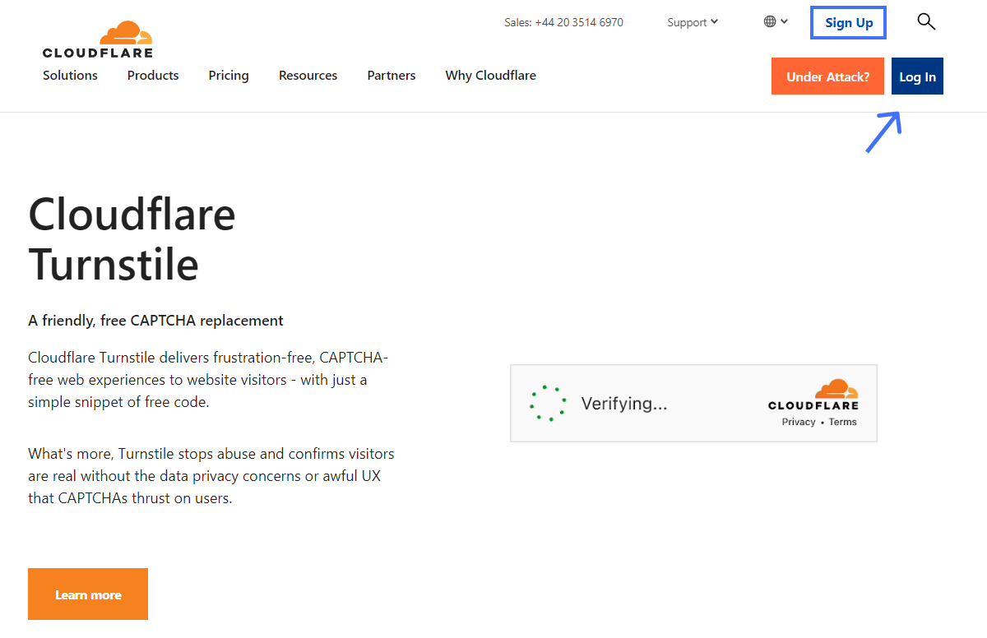This screenshot has width=987, height=638.
Task: Open the Resources navigation menu
Action: [308, 76]
